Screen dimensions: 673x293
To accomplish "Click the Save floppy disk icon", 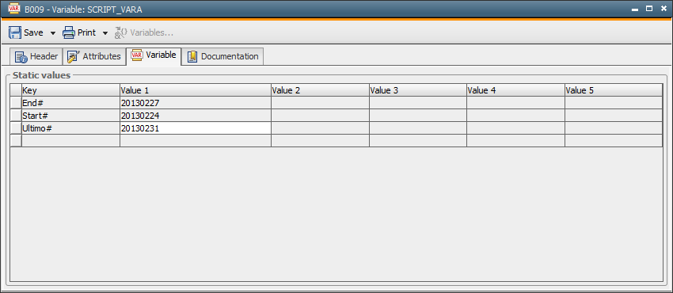I will click(15, 33).
